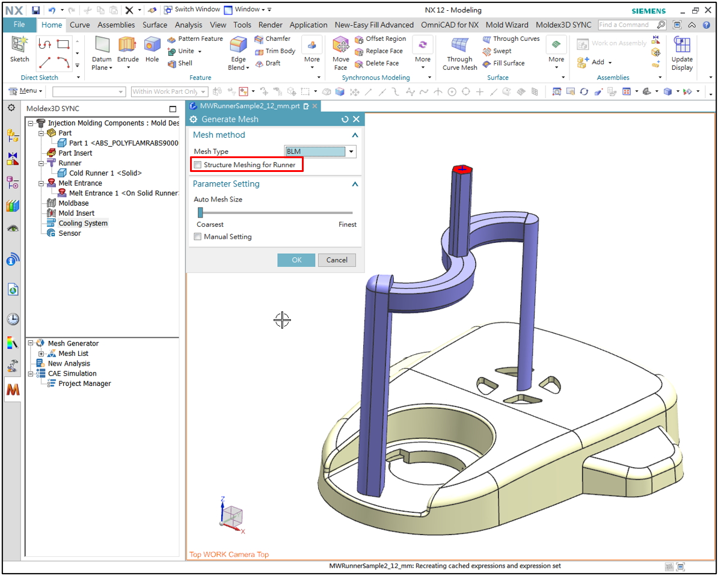Image resolution: width=718 pixels, height=576 pixels.
Task: Select the Swept surface tool
Action: [x=497, y=51]
